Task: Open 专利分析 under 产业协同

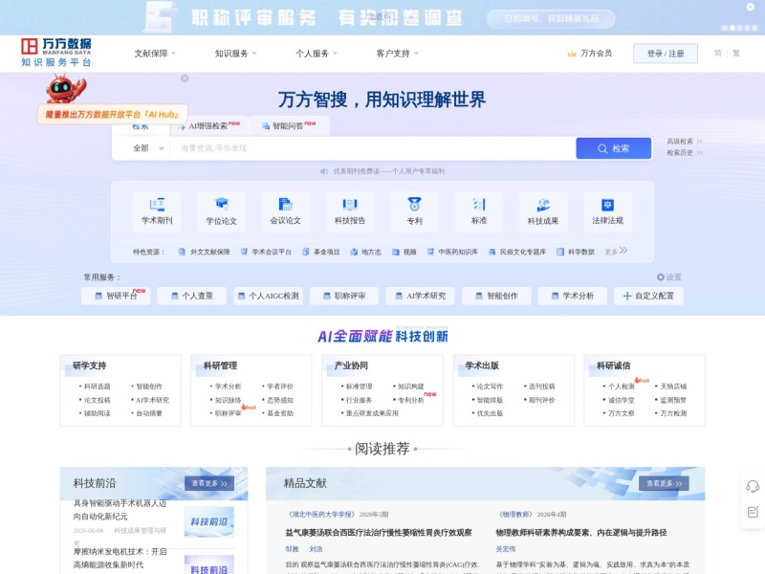Action: tap(411, 400)
